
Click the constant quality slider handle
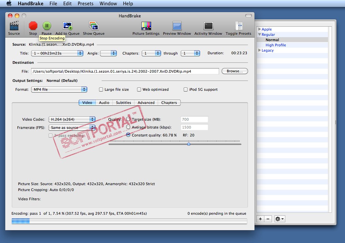click(x=189, y=144)
